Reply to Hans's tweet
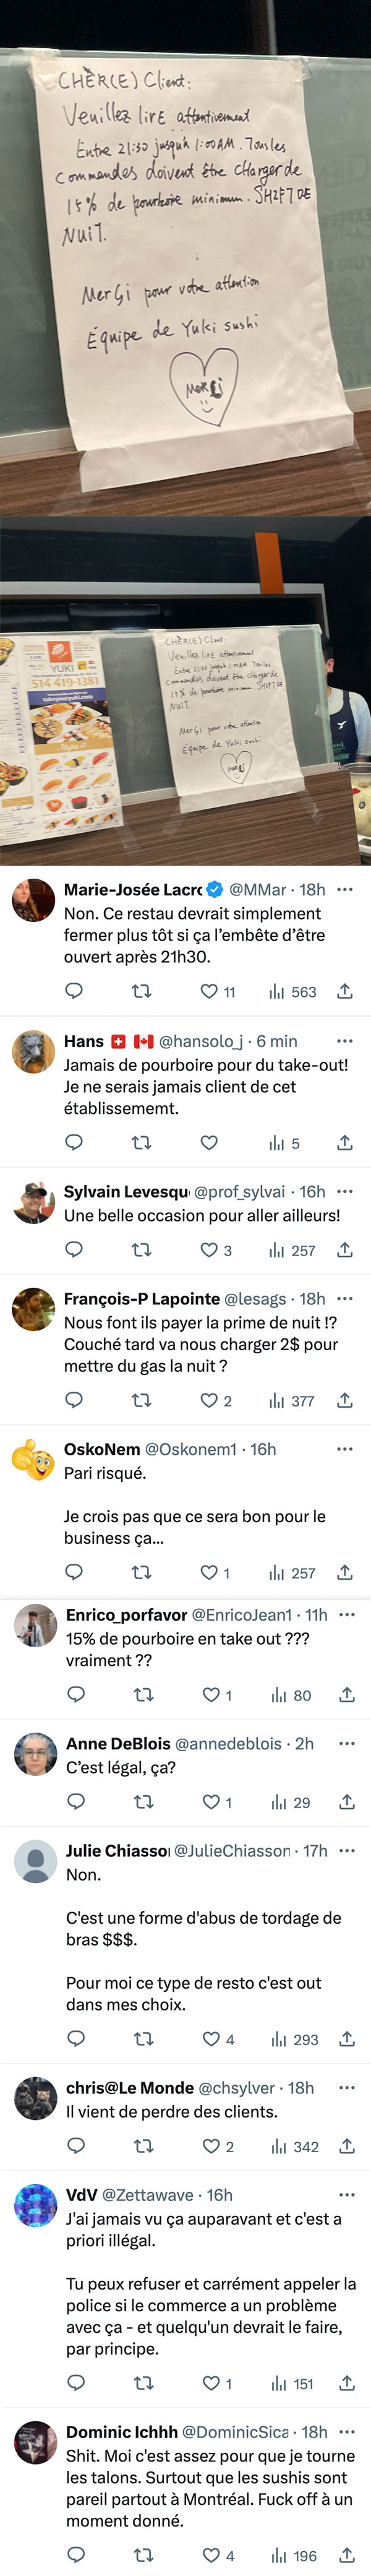 74,1142
